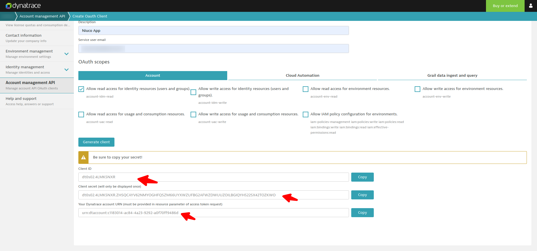Enable write access for environment resources

417,89
